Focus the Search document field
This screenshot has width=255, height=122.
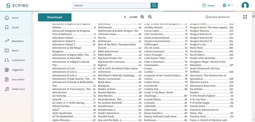(x=222, y=17)
